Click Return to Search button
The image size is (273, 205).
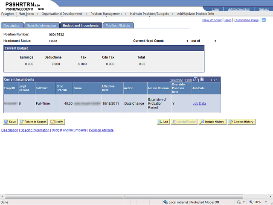click(32, 122)
